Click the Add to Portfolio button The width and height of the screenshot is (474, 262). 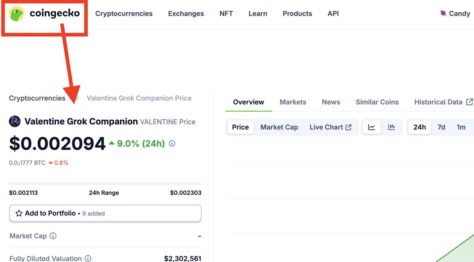(x=105, y=213)
